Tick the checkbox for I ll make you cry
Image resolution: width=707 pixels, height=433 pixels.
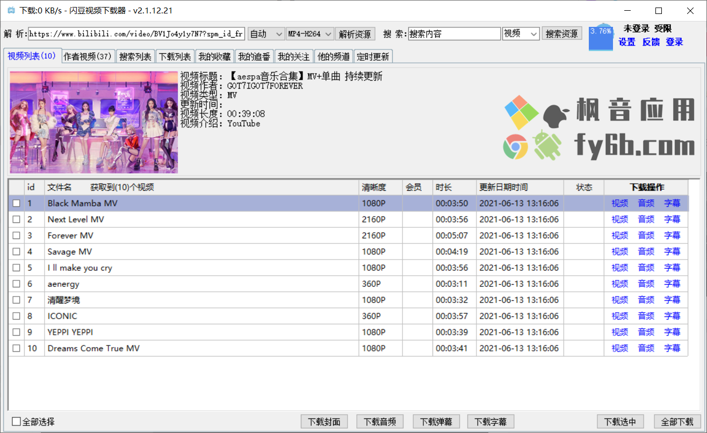(17, 268)
